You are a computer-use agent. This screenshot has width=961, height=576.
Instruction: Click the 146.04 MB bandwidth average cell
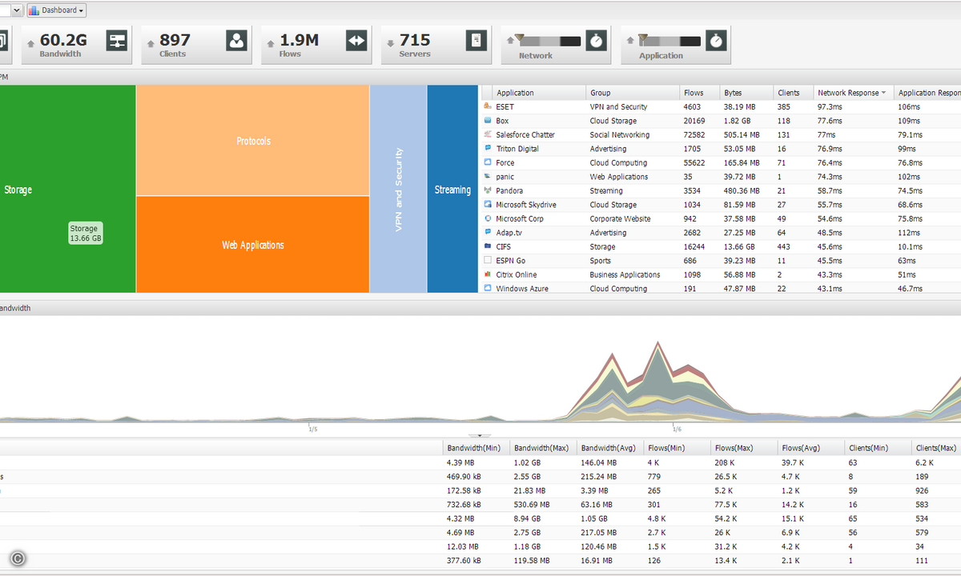599,462
